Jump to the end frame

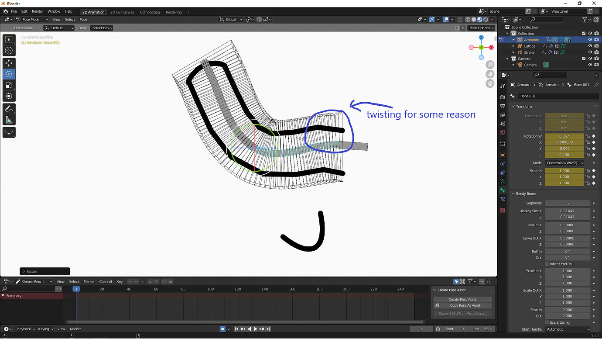point(268,329)
